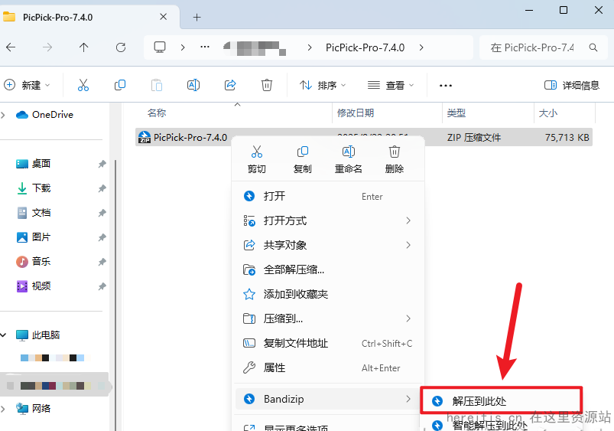This screenshot has width=614, height=431.
Task: Unpin 下载 using its pin icon
Action: (x=102, y=188)
